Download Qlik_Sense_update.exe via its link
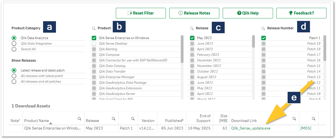 [251, 128]
